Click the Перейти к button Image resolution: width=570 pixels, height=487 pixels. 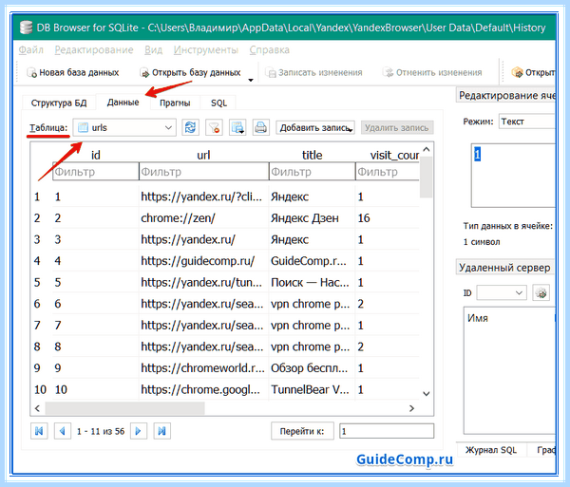[302, 431]
